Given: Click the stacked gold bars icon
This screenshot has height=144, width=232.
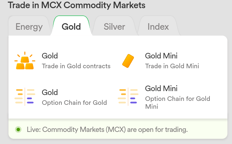Looking at the screenshot, I should [25, 61].
